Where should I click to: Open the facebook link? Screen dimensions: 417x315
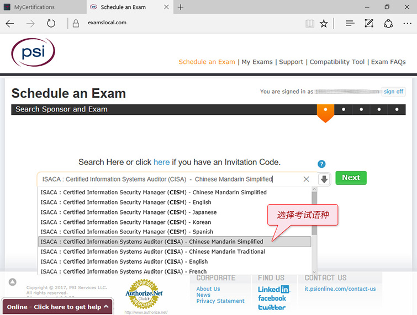pyautogui.click(x=272, y=298)
